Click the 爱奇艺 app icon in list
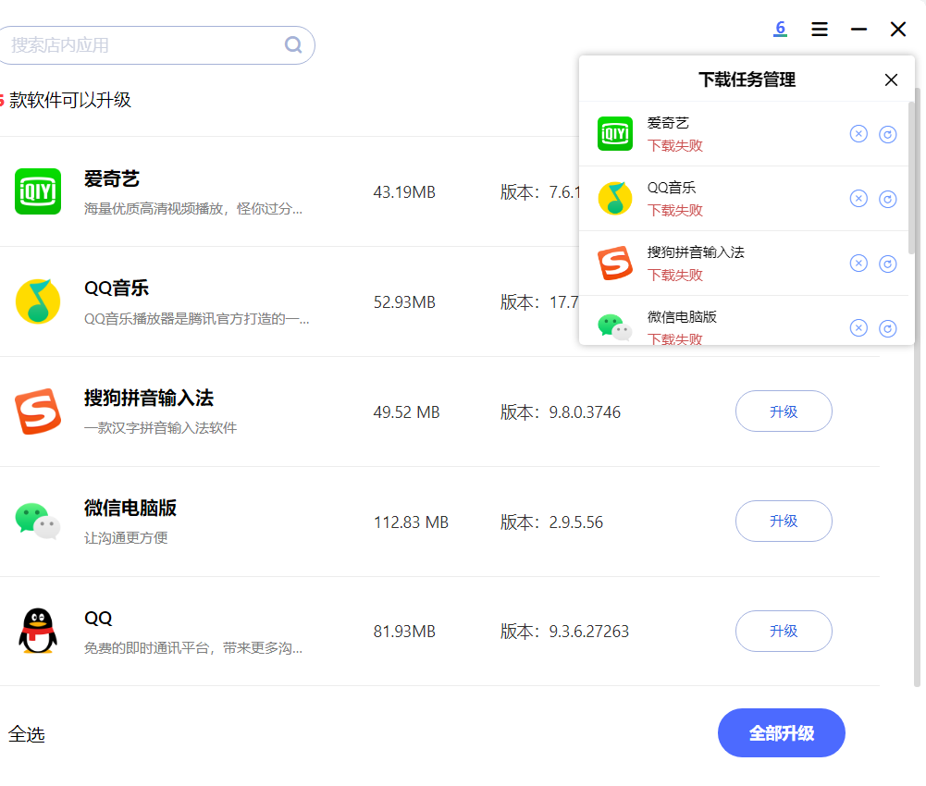 tap(38, 191)
